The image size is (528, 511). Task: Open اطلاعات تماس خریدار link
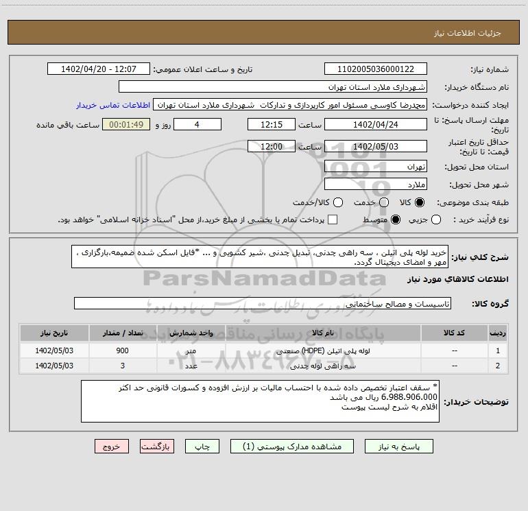(x=113, y=105)
